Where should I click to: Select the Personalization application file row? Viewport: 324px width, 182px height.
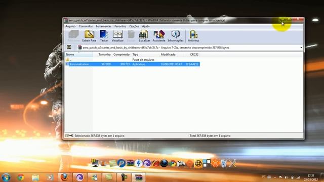(132, 64)
